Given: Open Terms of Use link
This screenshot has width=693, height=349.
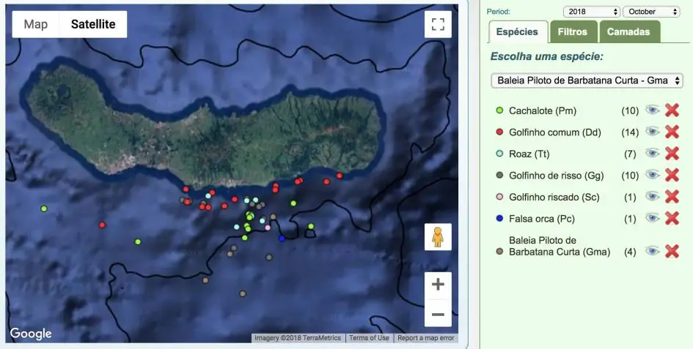Looking at the screenshot, I should coord(369,338).
